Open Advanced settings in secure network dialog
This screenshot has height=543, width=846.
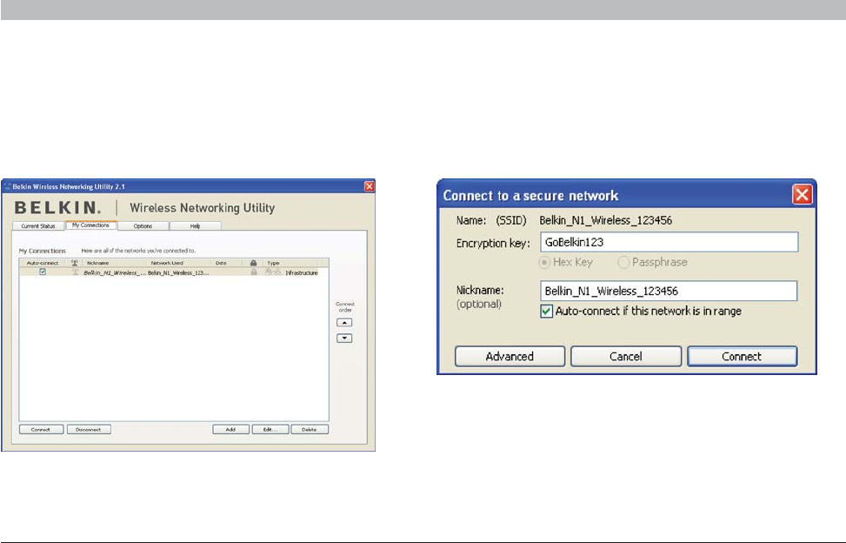click(510, 356)
